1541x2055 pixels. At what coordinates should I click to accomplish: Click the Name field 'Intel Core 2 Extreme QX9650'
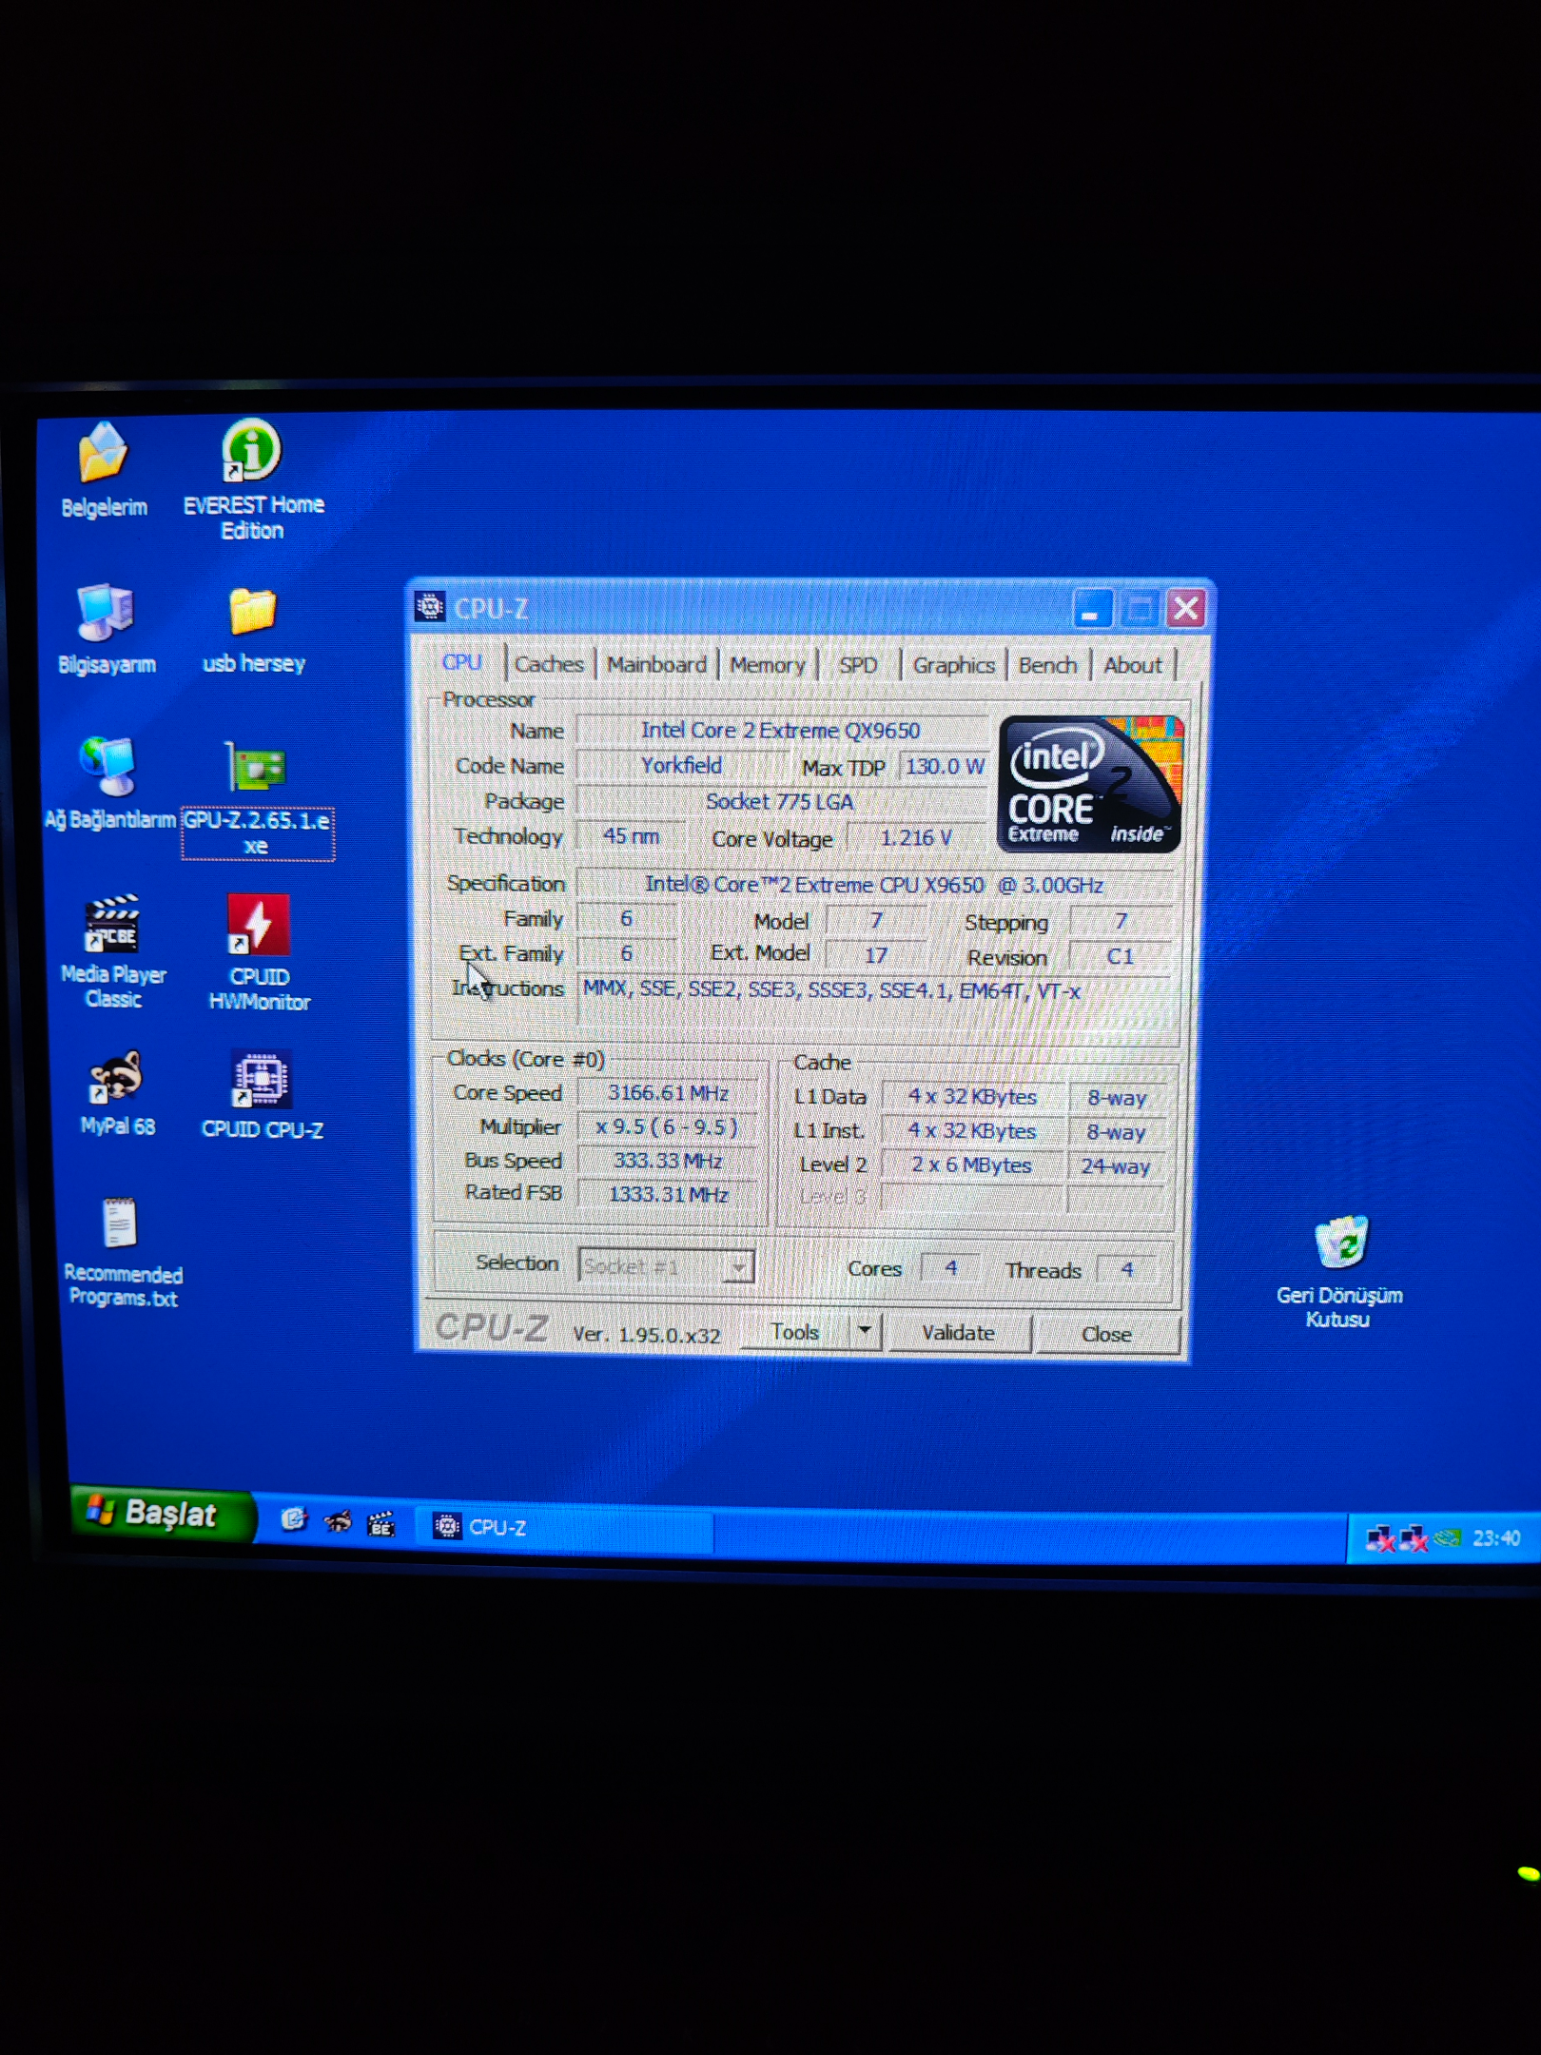point(780,730)
